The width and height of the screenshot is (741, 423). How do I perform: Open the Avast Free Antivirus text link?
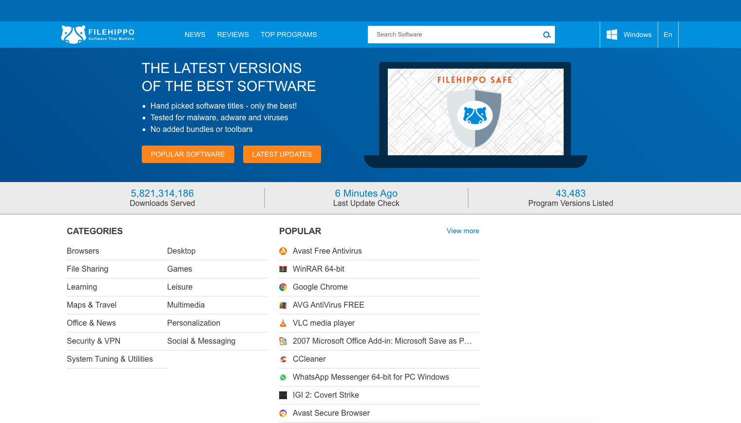(327, 251)
